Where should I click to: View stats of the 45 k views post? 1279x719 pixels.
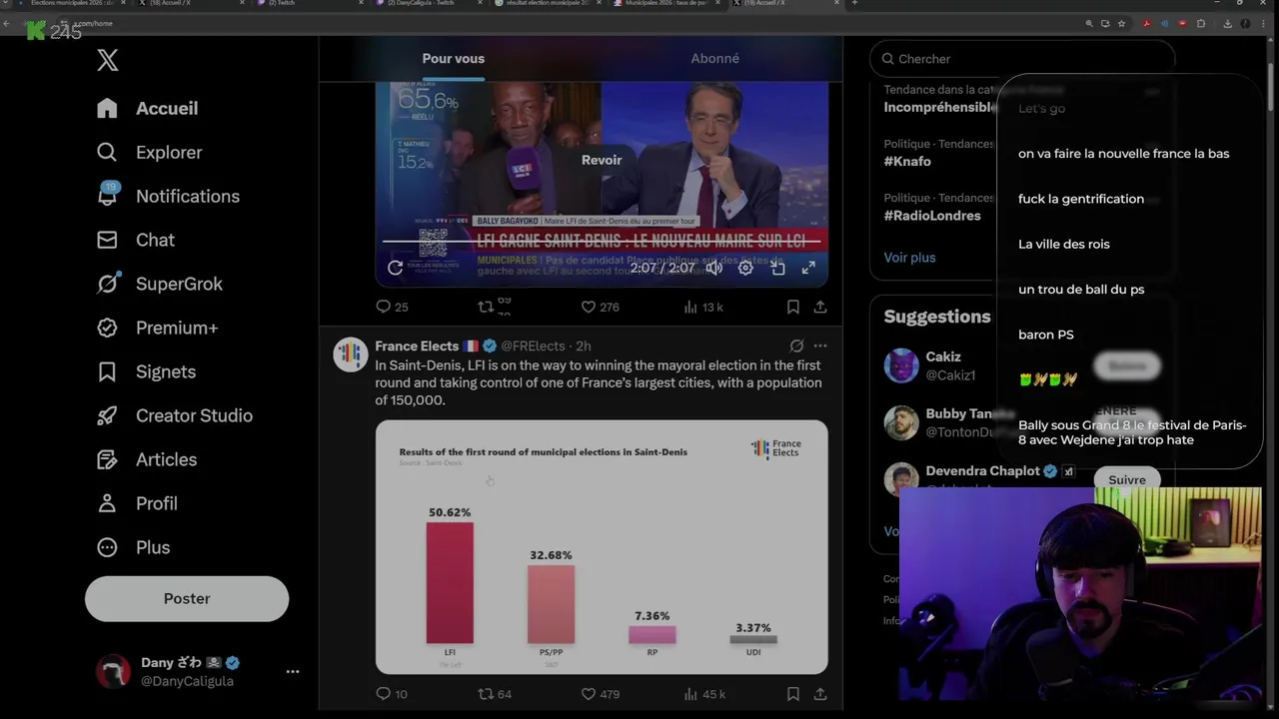[x=704, y=693]
